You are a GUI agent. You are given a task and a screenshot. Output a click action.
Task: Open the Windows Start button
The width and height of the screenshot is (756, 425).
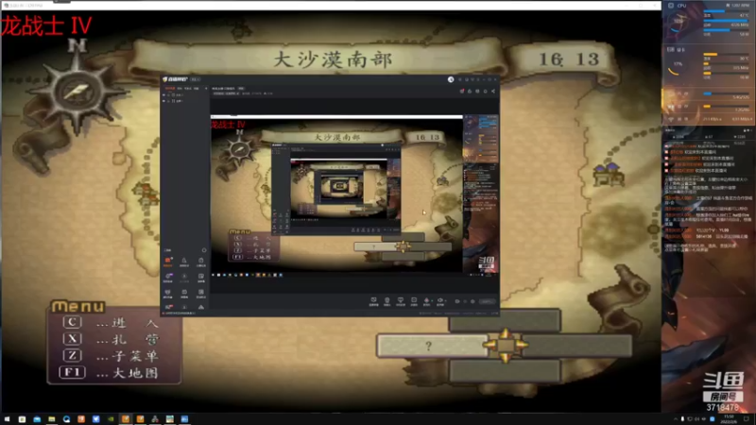click(7, 419)
